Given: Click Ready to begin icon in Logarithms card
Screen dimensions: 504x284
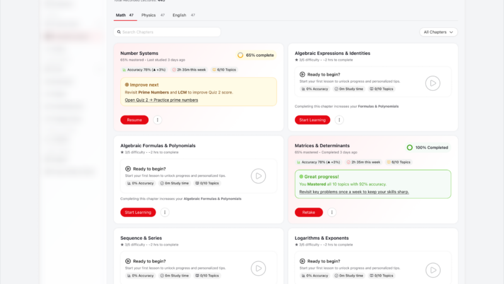Looking at the screenshot, I should click(x=302, y=261).
